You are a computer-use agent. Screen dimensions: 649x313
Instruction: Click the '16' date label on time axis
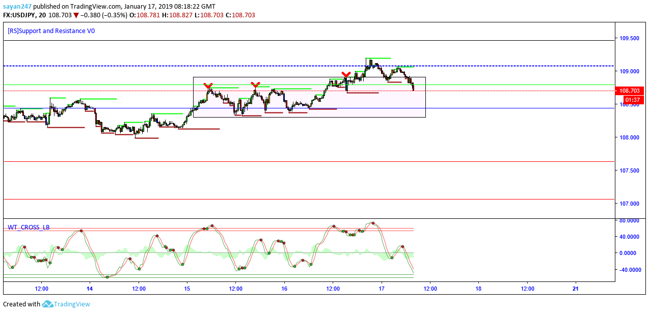click(x=284, y=289)
